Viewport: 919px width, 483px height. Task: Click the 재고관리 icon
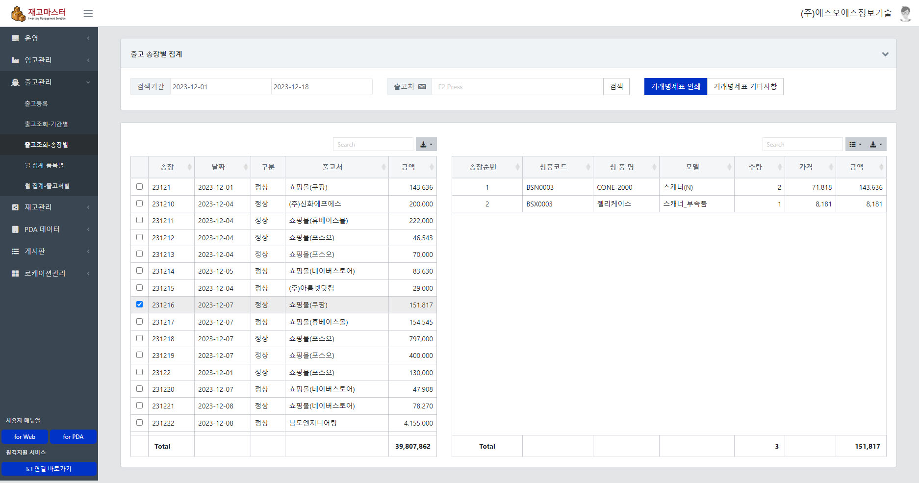tap(15, 207)
